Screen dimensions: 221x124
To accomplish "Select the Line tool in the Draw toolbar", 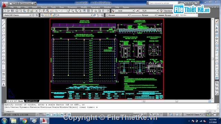I will 3,21.
